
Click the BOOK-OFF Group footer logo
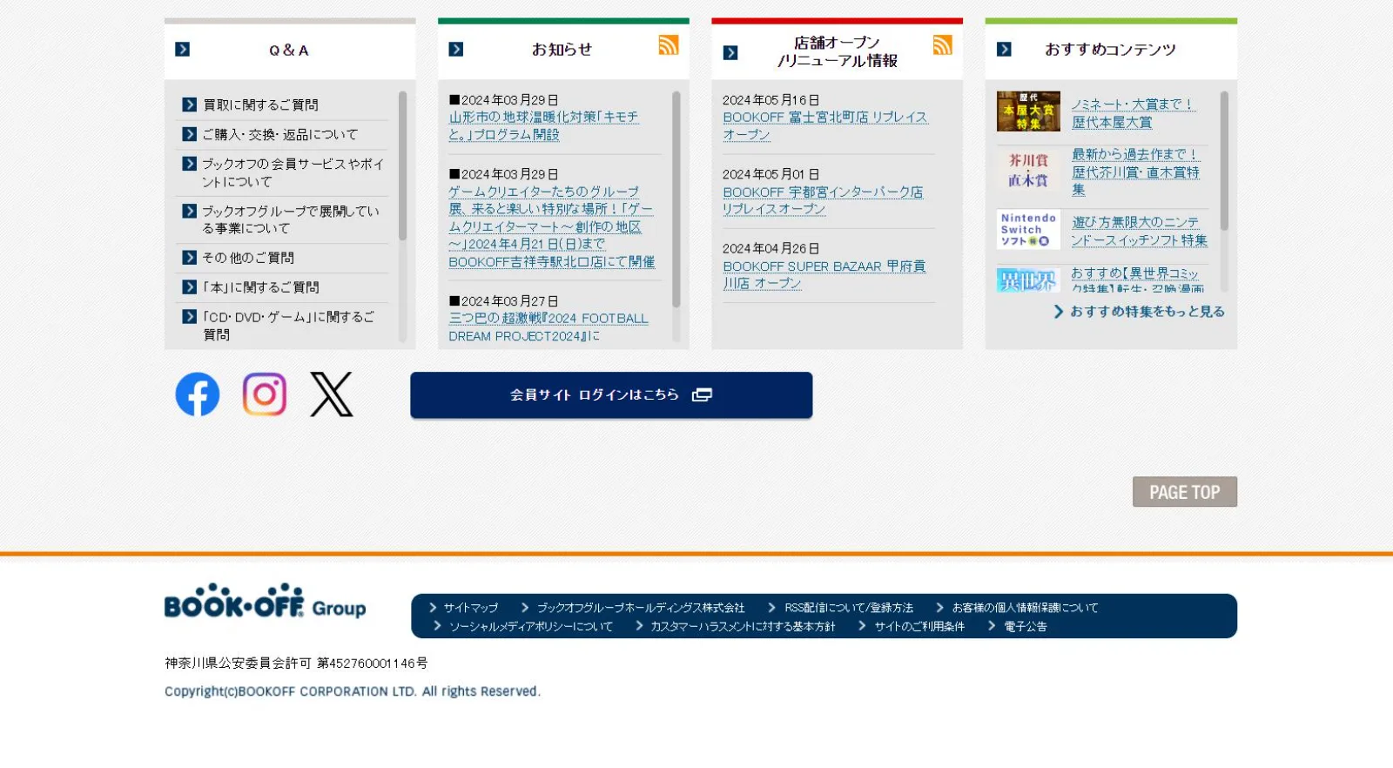tap(265, 602)
